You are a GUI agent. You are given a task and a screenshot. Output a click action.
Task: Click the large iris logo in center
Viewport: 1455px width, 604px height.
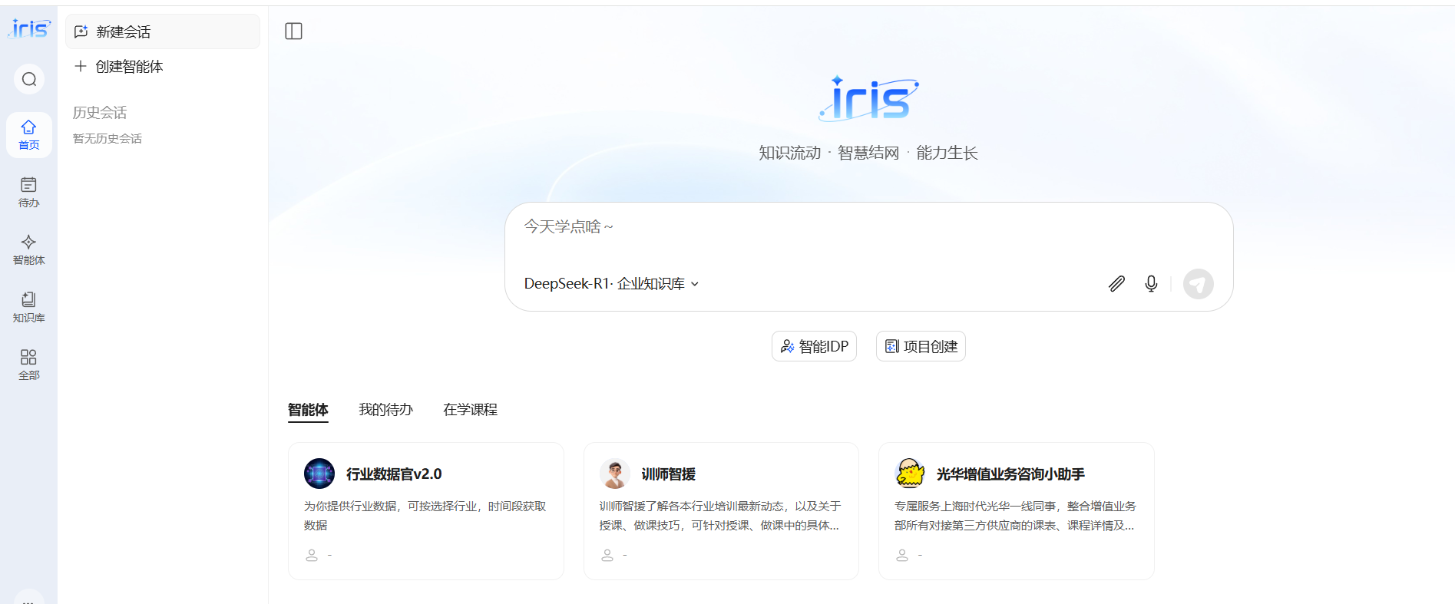click(x=868, y=99)
